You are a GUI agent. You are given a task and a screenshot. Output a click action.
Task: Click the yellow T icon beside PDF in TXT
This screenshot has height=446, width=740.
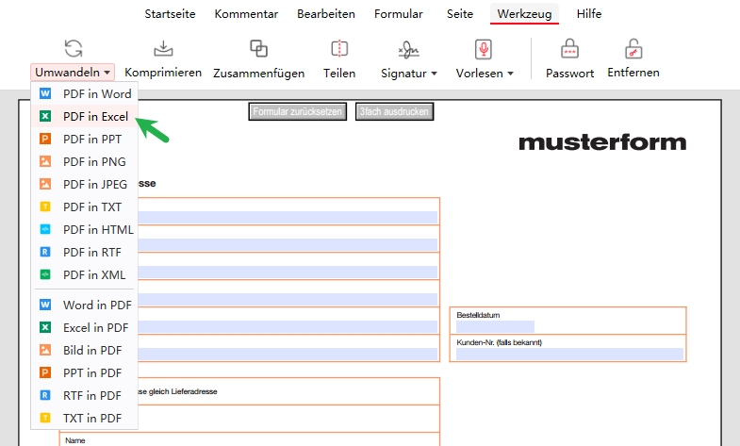click(x=45, y=206)
